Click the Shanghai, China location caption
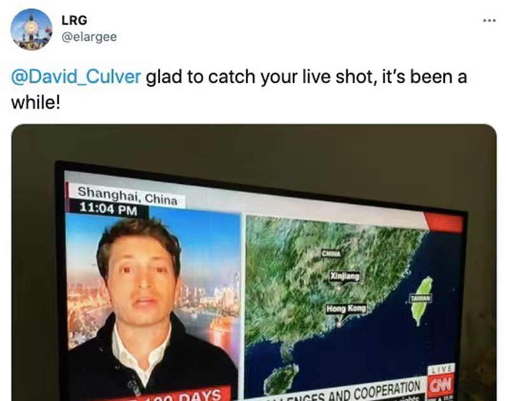The height and width of the screenshot is (401, 509). [127, 195]
